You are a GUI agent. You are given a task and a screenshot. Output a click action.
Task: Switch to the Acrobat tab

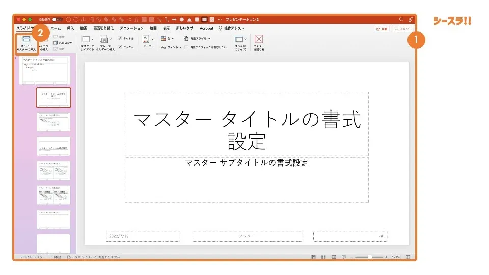coord(206,28)
